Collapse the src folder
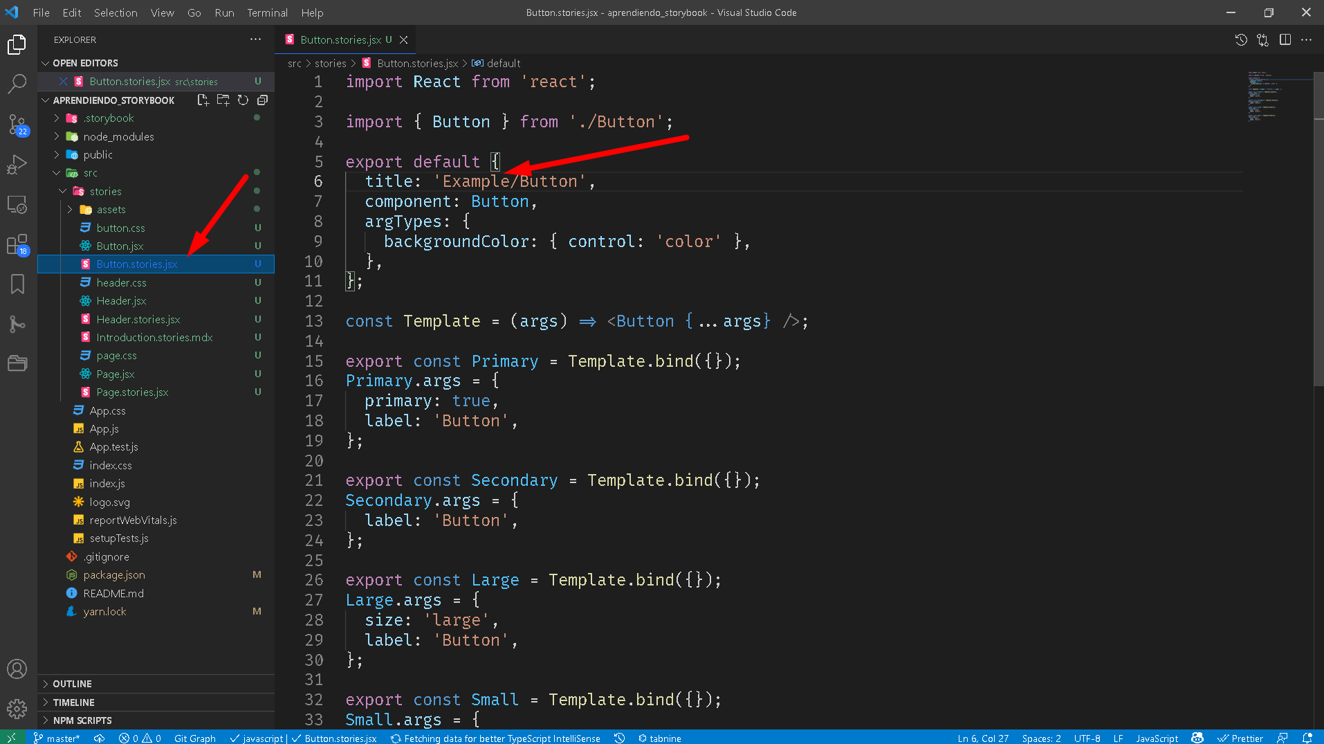Viewport: 1324px width, 744px height. pyautogui.click(x=90, y=173)
